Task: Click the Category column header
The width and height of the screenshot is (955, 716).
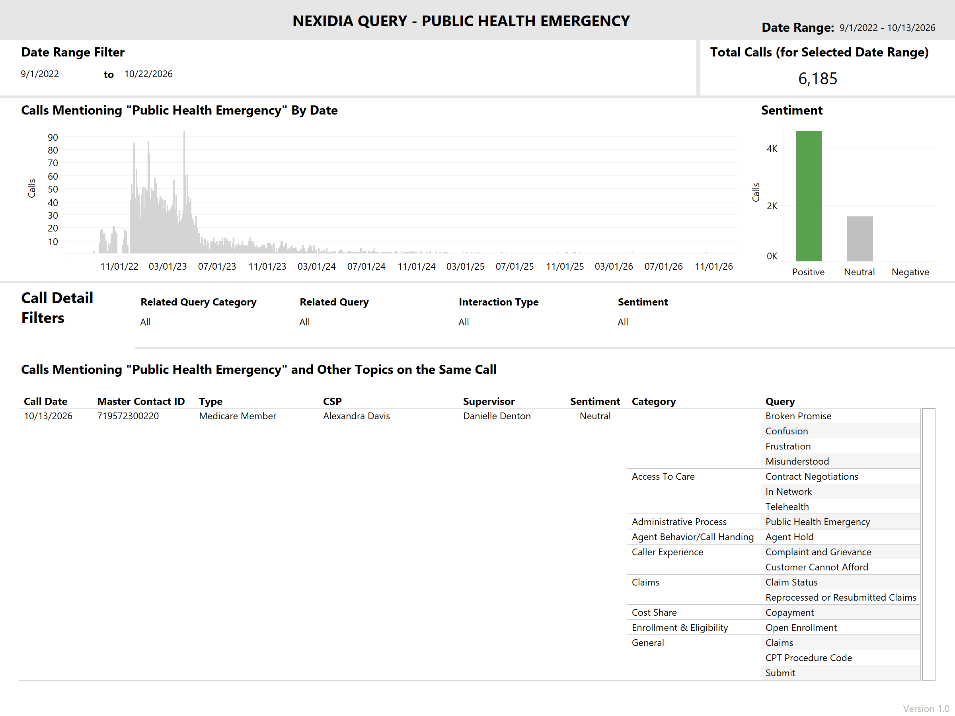Action: tap(654, 401)
